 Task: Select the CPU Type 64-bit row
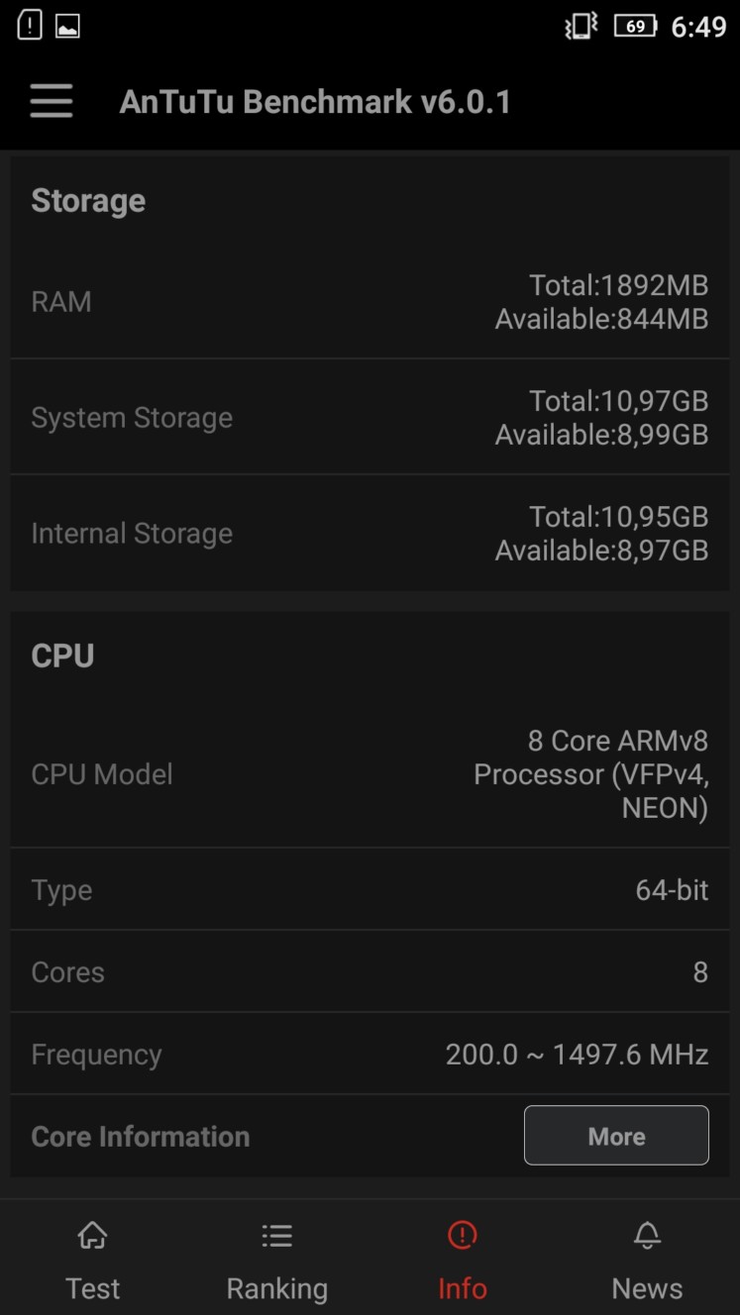point(370,889)
